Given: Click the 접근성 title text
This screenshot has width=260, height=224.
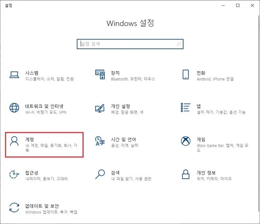Looking at the screenshot, I should (32, 173).
